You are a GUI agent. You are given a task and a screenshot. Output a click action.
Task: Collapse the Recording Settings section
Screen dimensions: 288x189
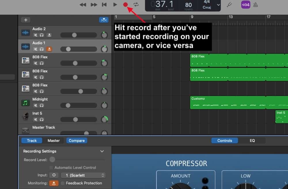click(102, 151)
